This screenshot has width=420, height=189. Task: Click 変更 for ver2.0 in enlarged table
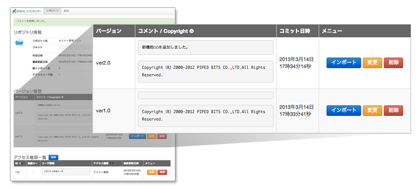coord(372,63)
